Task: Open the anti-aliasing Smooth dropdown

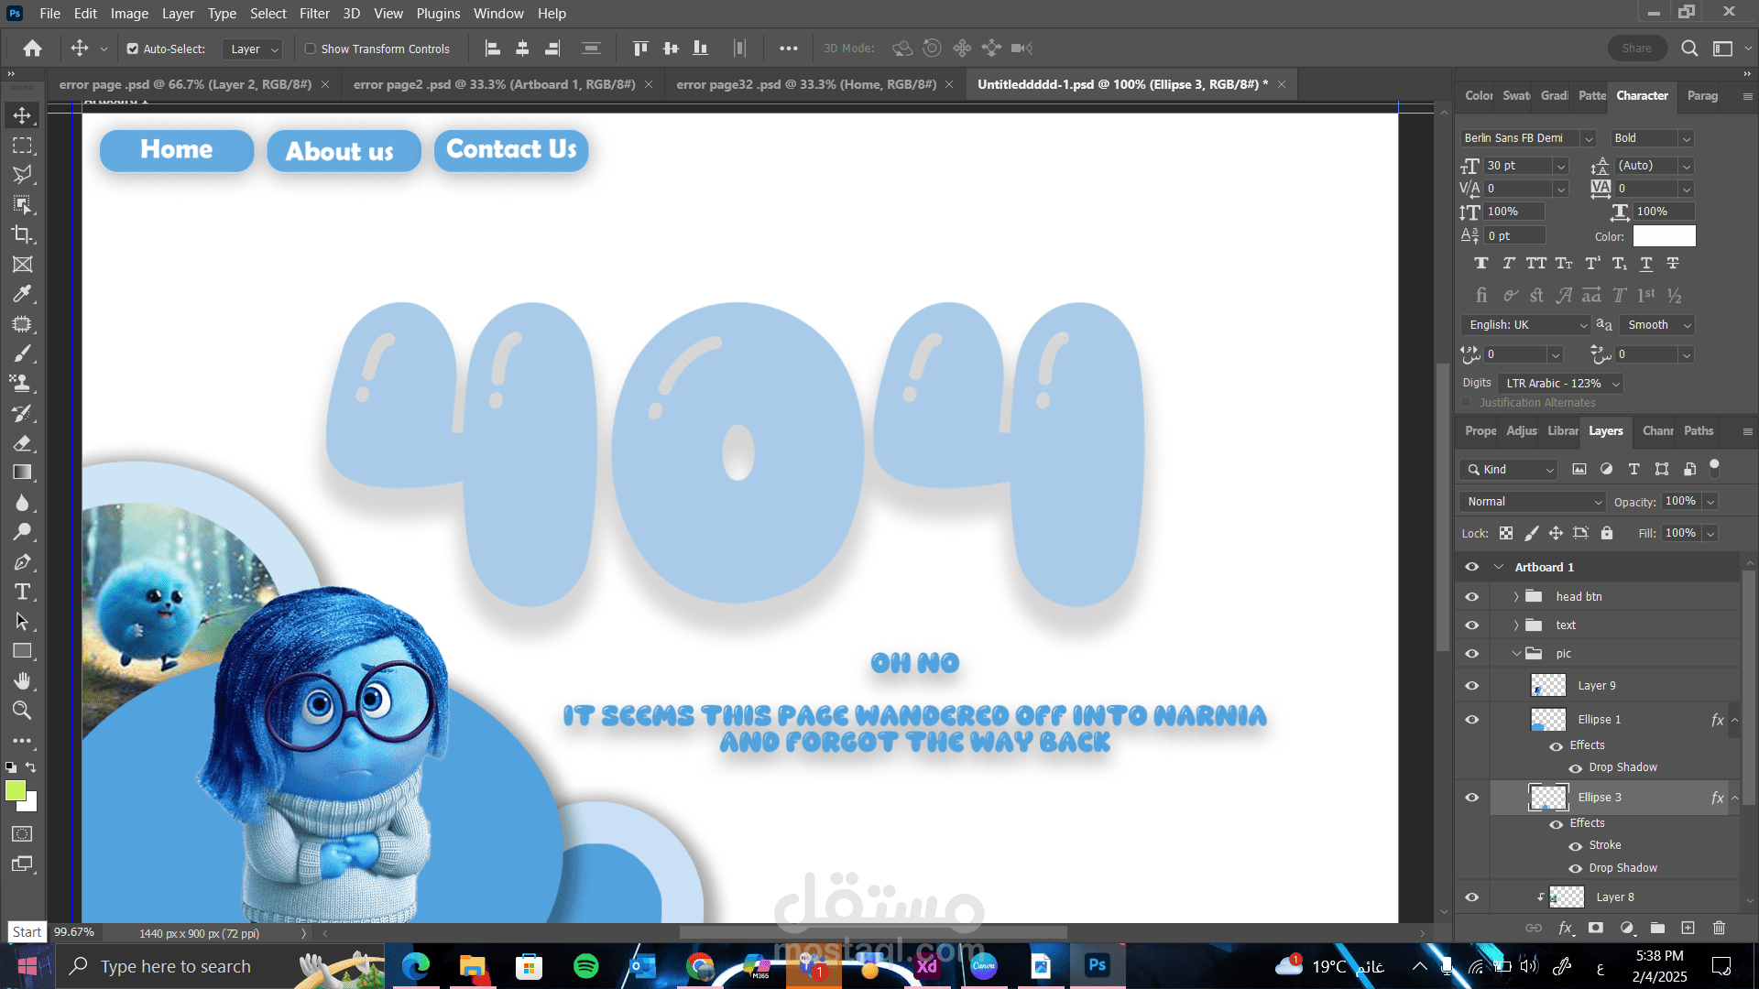Action: pos(1657,325)
